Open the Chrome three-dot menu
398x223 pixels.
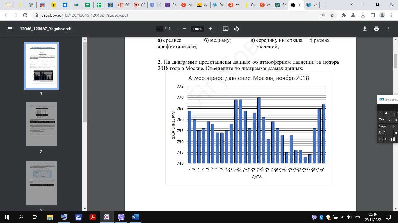(391, 15)
